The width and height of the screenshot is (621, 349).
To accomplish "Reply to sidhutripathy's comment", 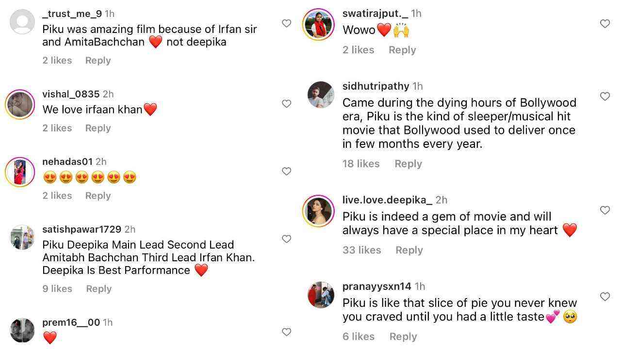I will [408, 164].
